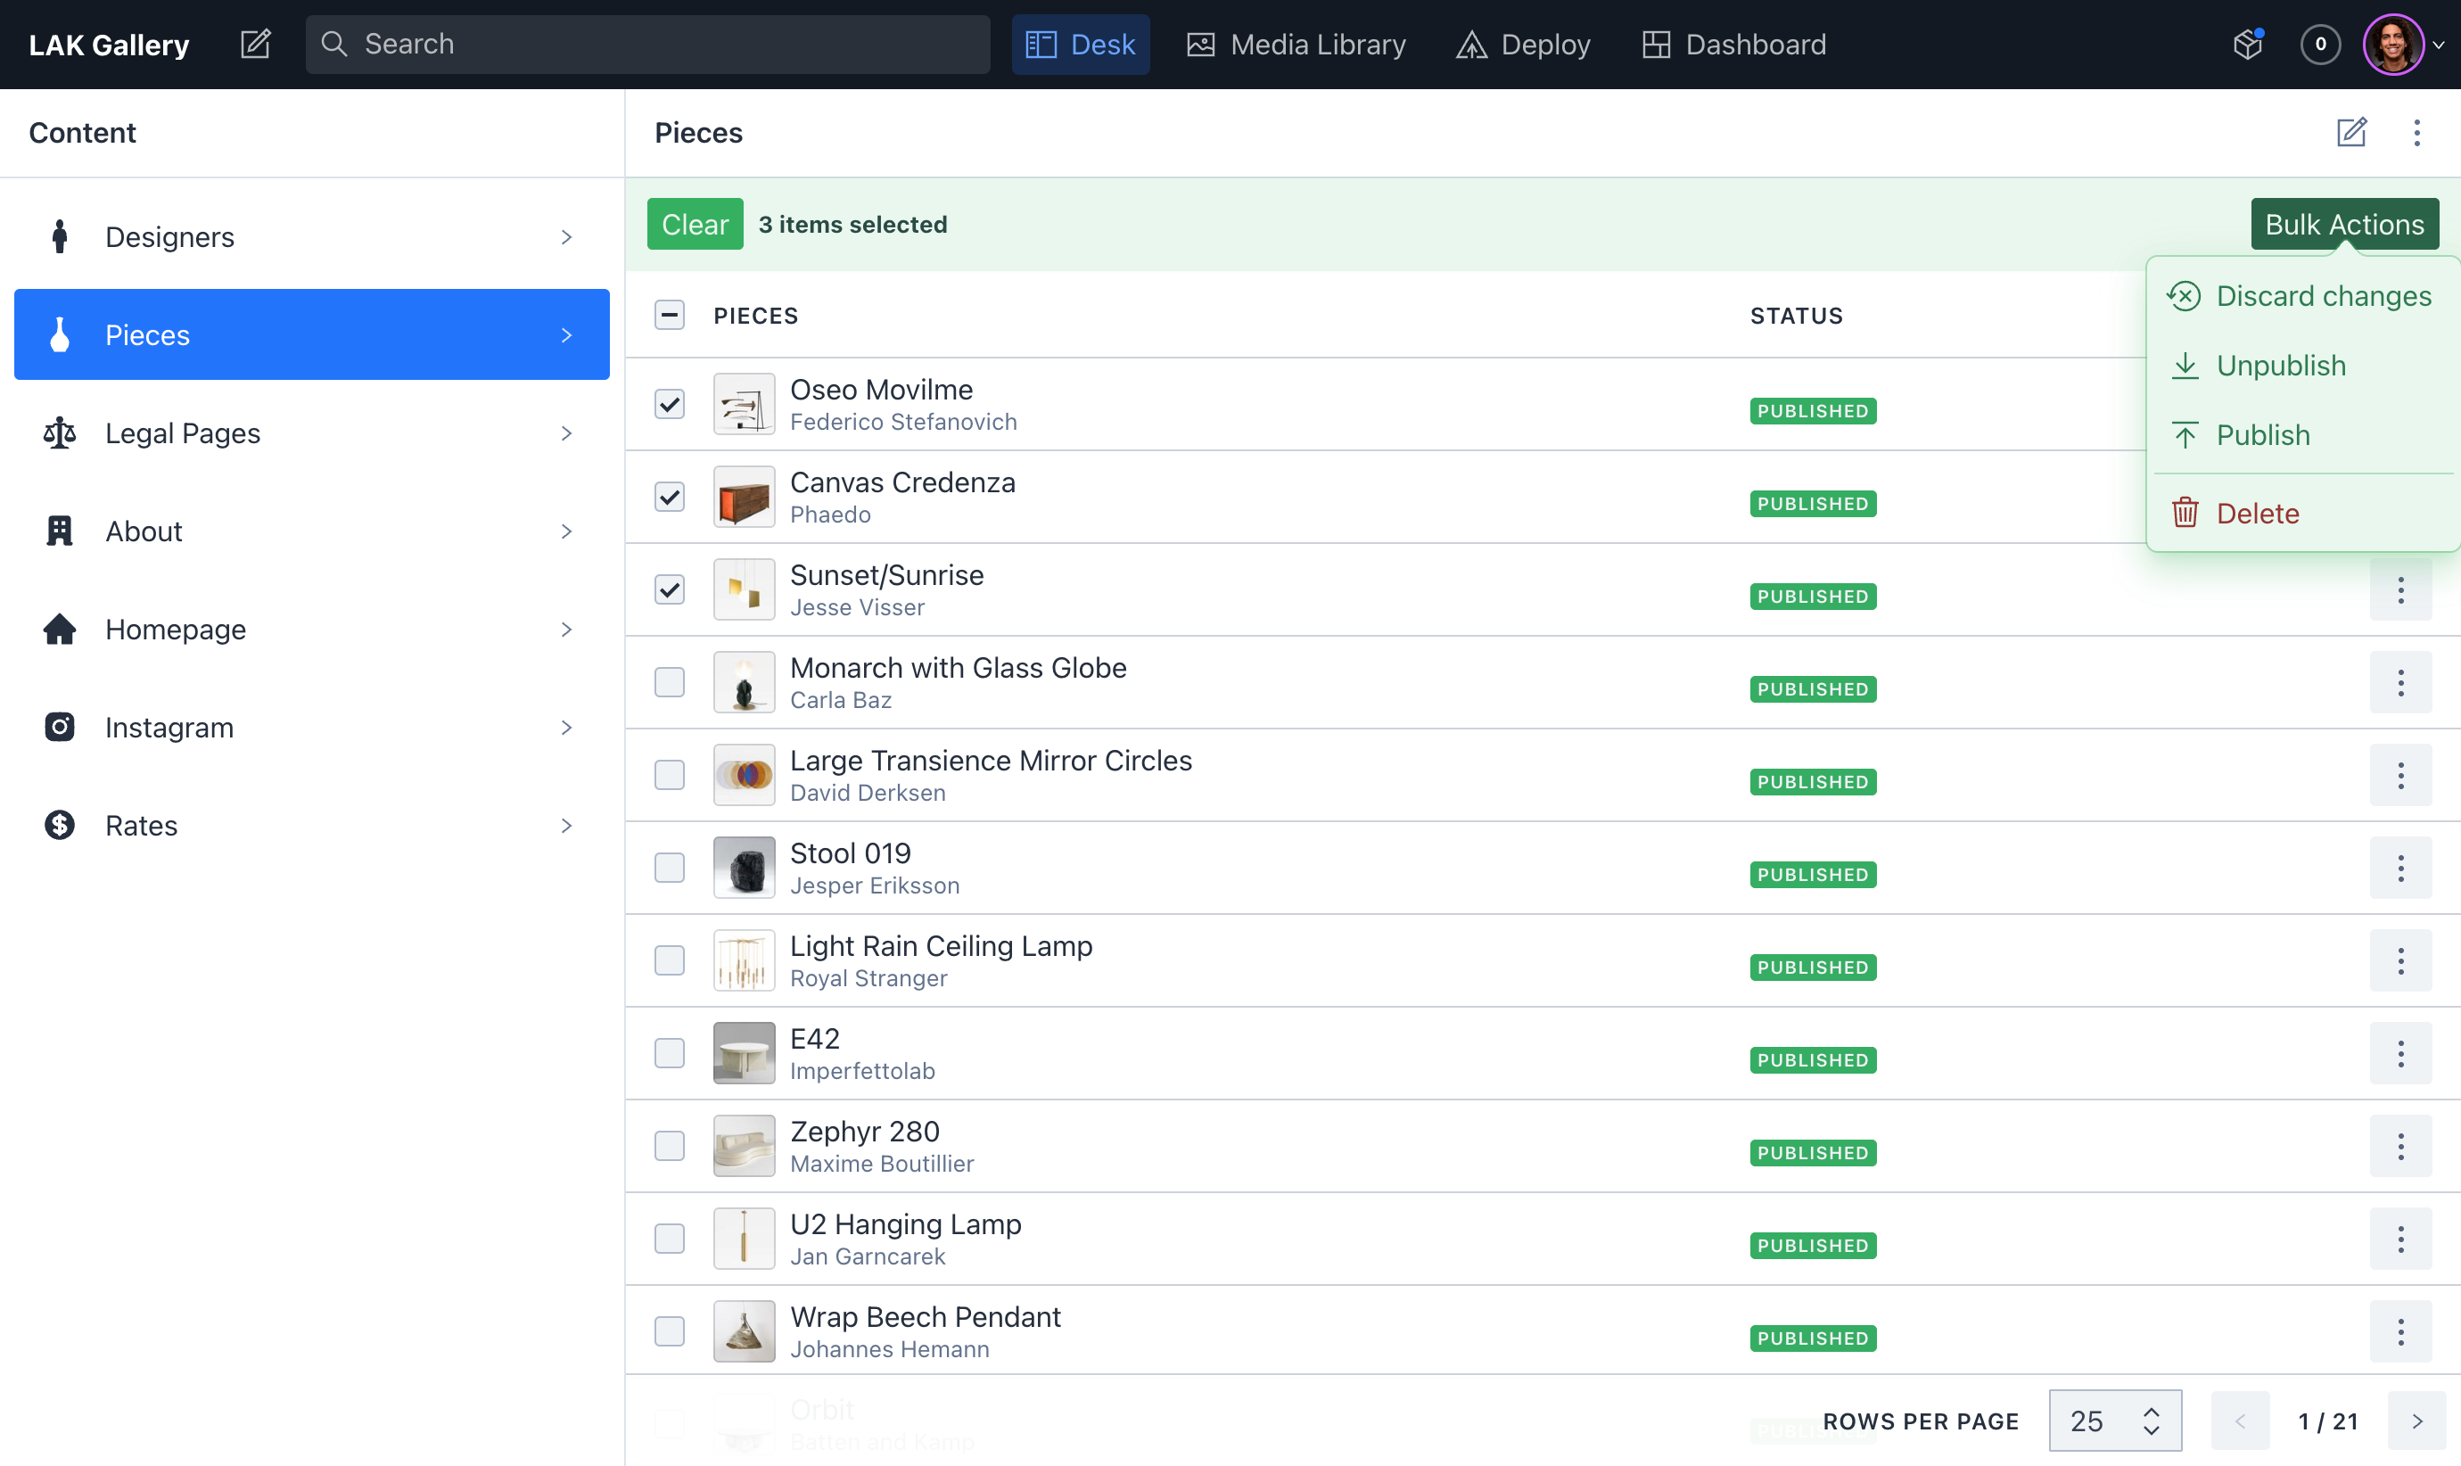Expand the Designers chevron arrow
This screenshot has height=1466, width=2461.
pyautogui.click(x=567, y=237)
